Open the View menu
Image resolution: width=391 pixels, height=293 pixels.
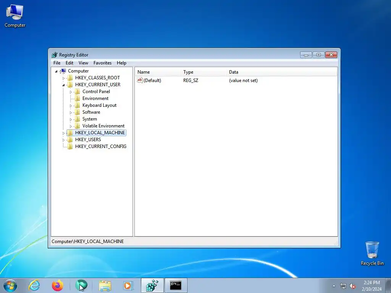83,63
